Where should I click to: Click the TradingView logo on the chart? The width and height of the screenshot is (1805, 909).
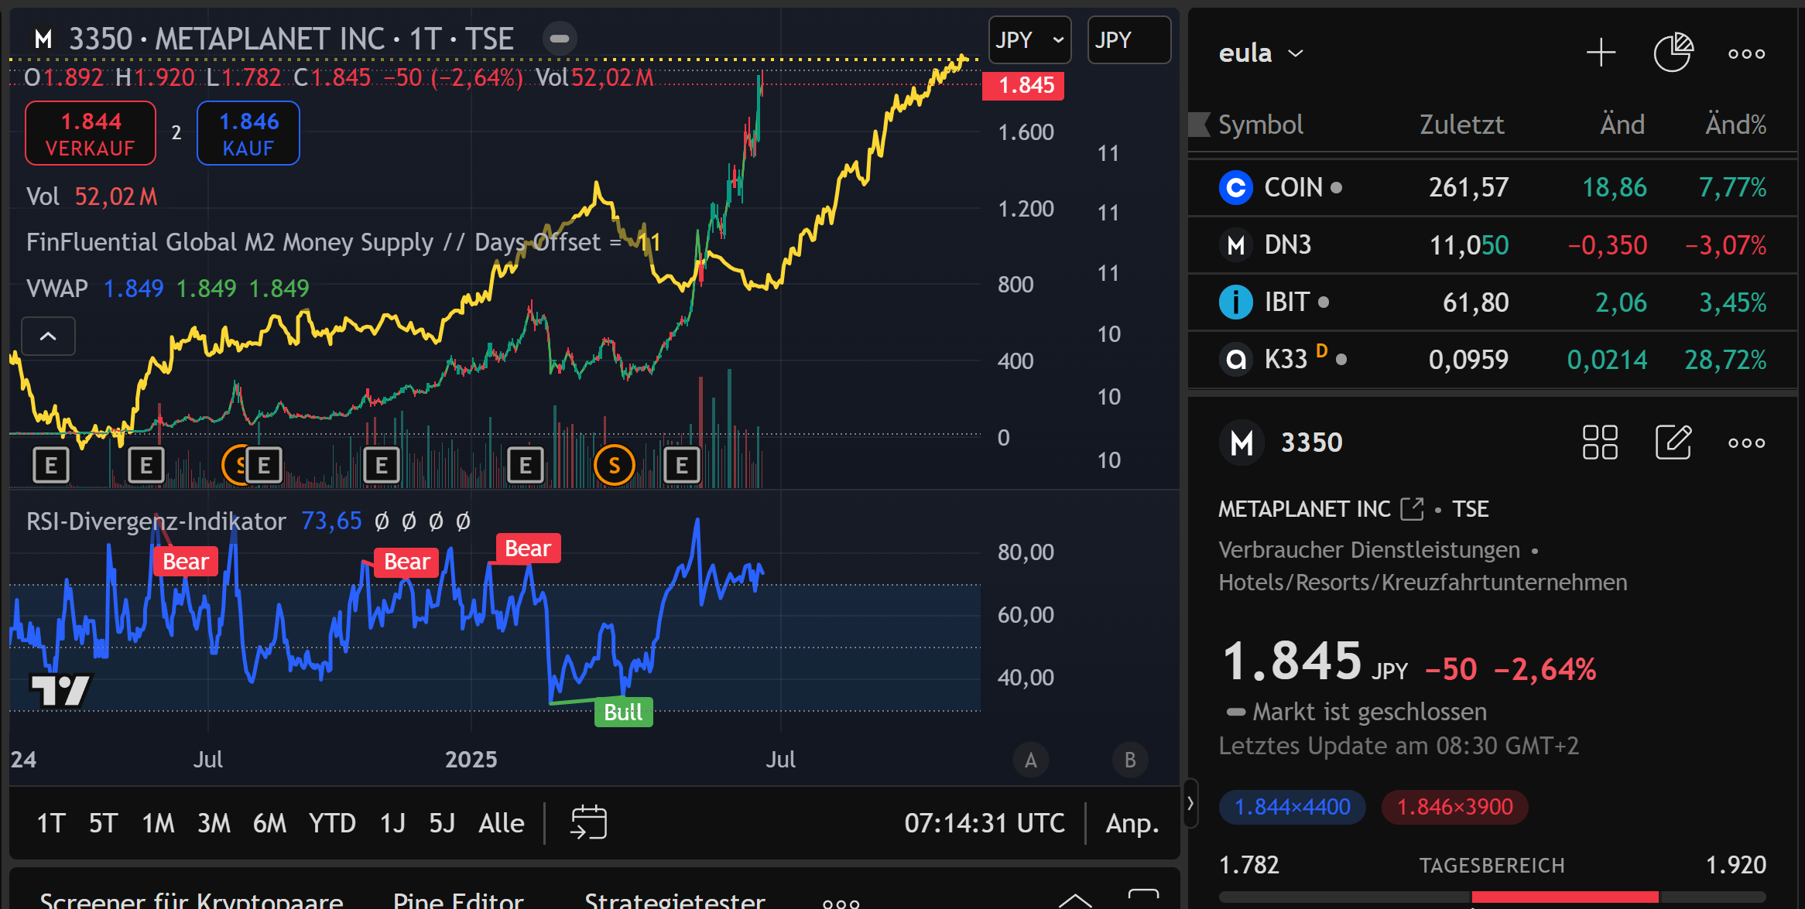61,689
